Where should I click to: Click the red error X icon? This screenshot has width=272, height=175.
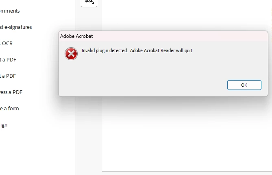tap(71, 54)
